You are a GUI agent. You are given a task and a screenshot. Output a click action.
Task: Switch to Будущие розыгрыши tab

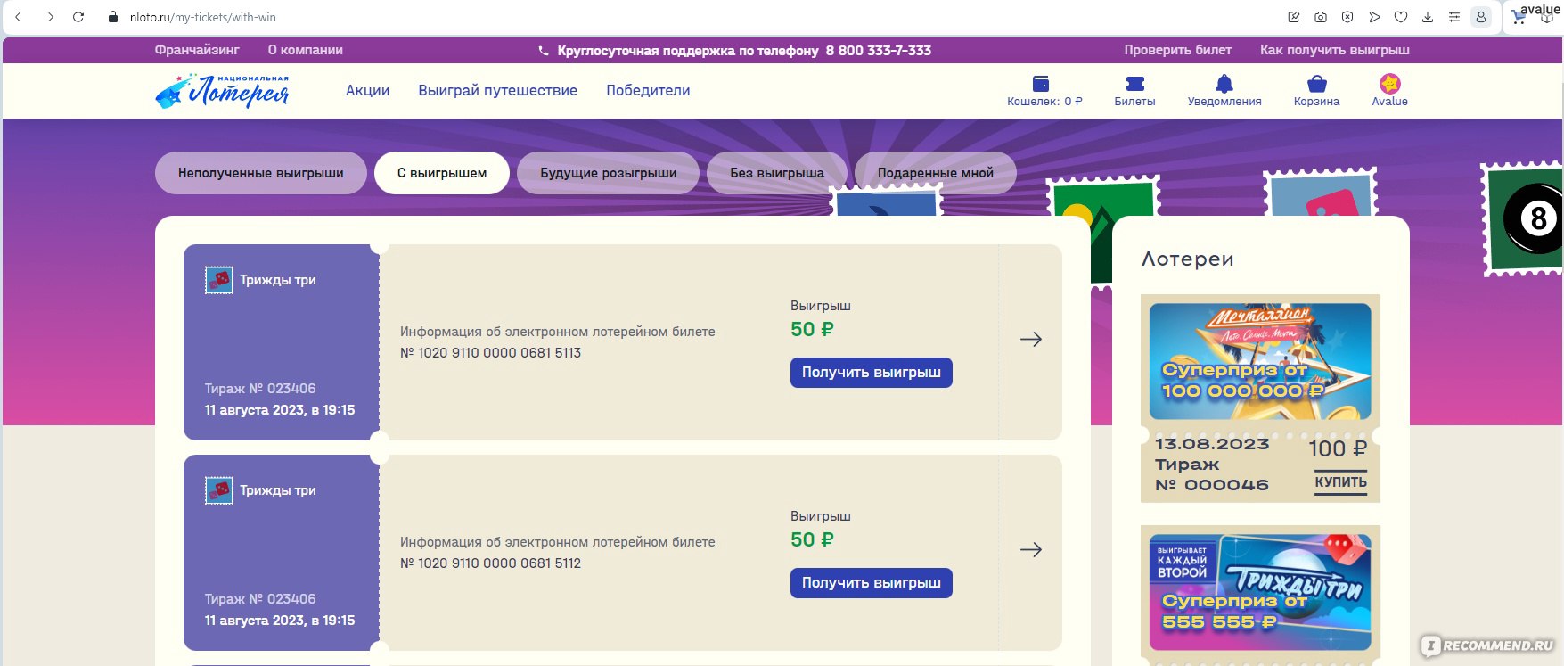(608, 173)
